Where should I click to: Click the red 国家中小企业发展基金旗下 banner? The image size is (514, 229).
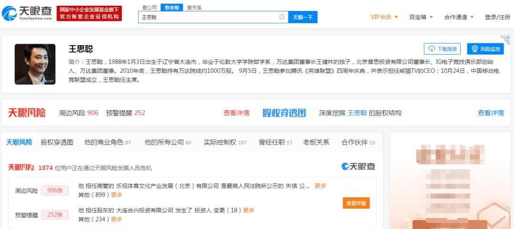(x=89, y=13)
